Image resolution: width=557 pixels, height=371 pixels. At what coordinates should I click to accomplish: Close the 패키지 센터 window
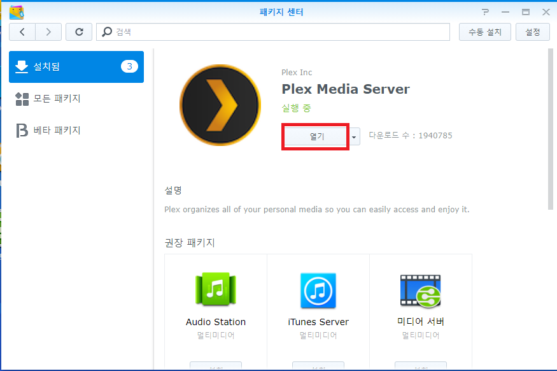click(546, 12)
